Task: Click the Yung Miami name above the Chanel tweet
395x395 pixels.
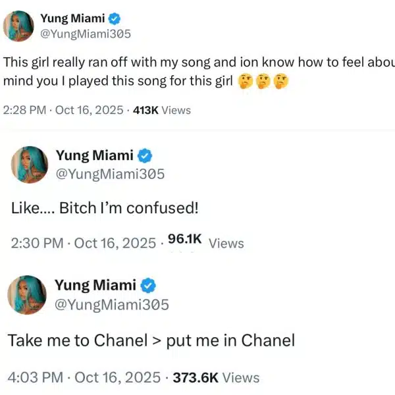Action: 96,286
